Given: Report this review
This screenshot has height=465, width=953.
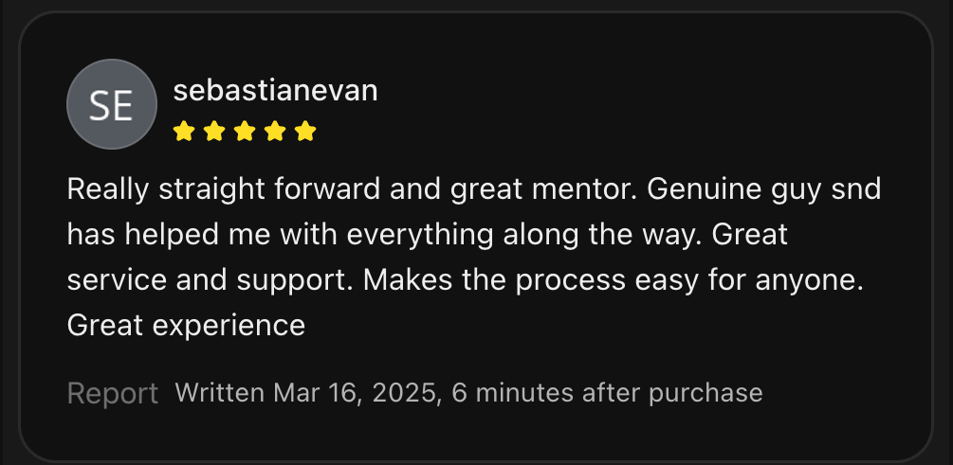Looking at the screenshot, I should pos(113,393).
